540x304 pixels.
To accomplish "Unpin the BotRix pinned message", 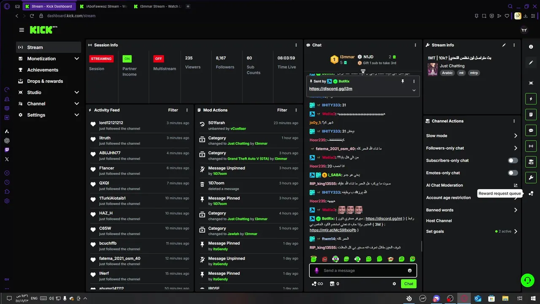I will pos(402,81).
